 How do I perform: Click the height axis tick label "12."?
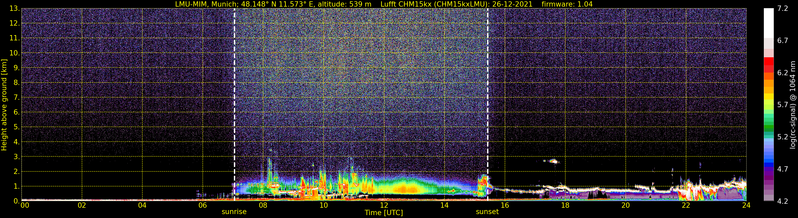point(15,23)
